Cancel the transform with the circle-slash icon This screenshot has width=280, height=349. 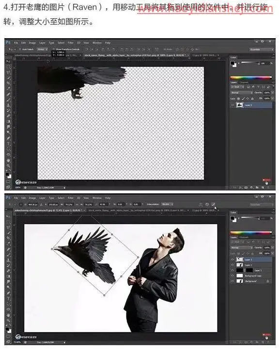point(207,204)
